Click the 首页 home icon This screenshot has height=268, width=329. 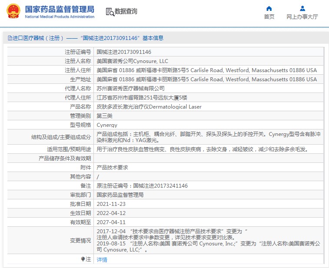[269, 9]
